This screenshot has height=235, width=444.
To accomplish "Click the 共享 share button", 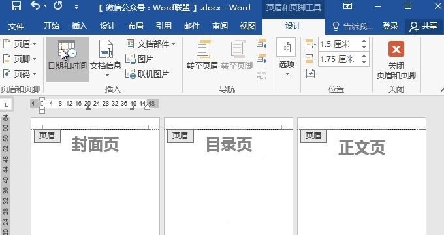I will pos(424,26).
